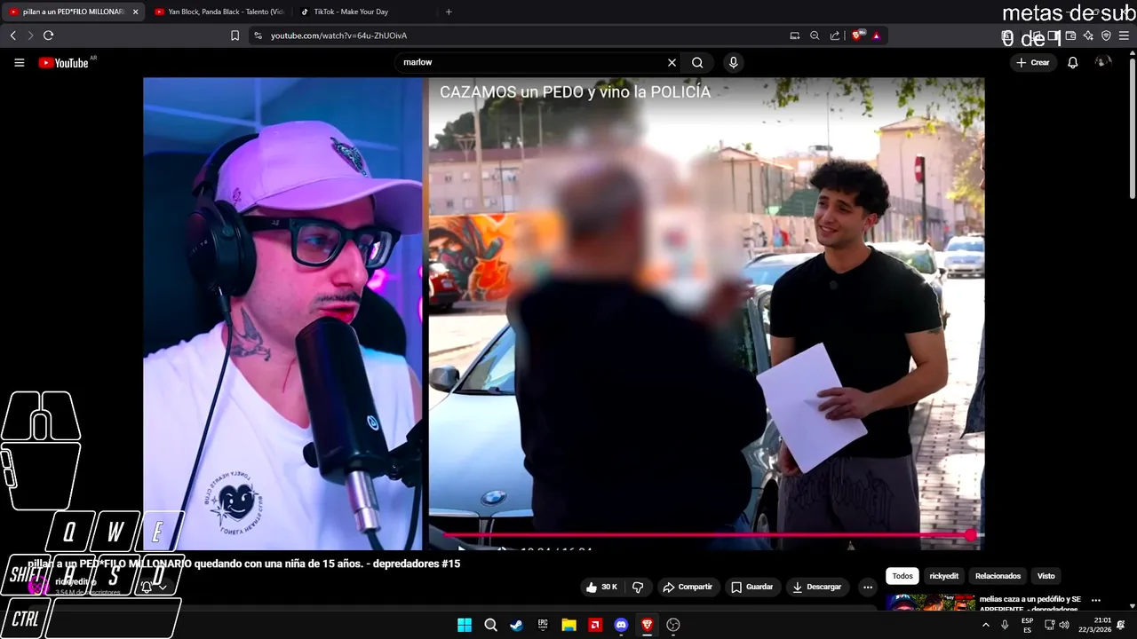Open the system tray volume icon
This screenshot has height=639, width=1137.
[1064, 625]
